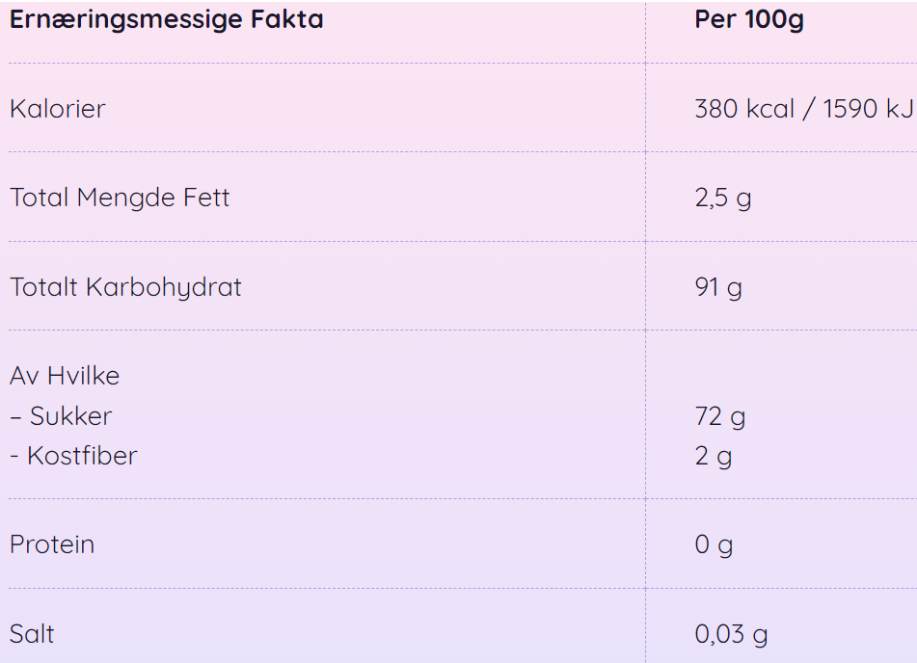Select the 2 g fiber value
This screenshot has height=663, width=917.
[x=714, y=457]
